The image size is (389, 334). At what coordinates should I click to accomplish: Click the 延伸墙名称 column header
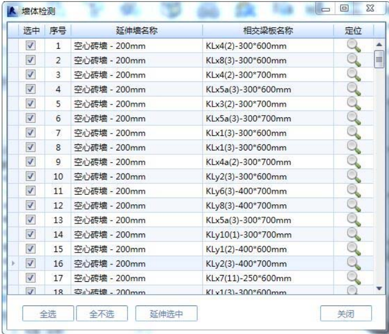click(137, 30)
